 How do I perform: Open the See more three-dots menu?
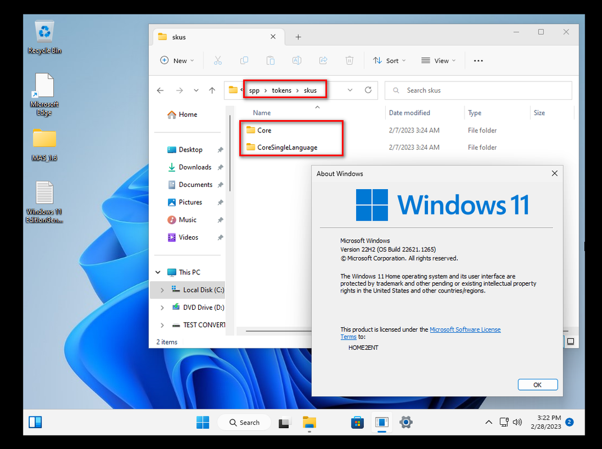[478, 61]
